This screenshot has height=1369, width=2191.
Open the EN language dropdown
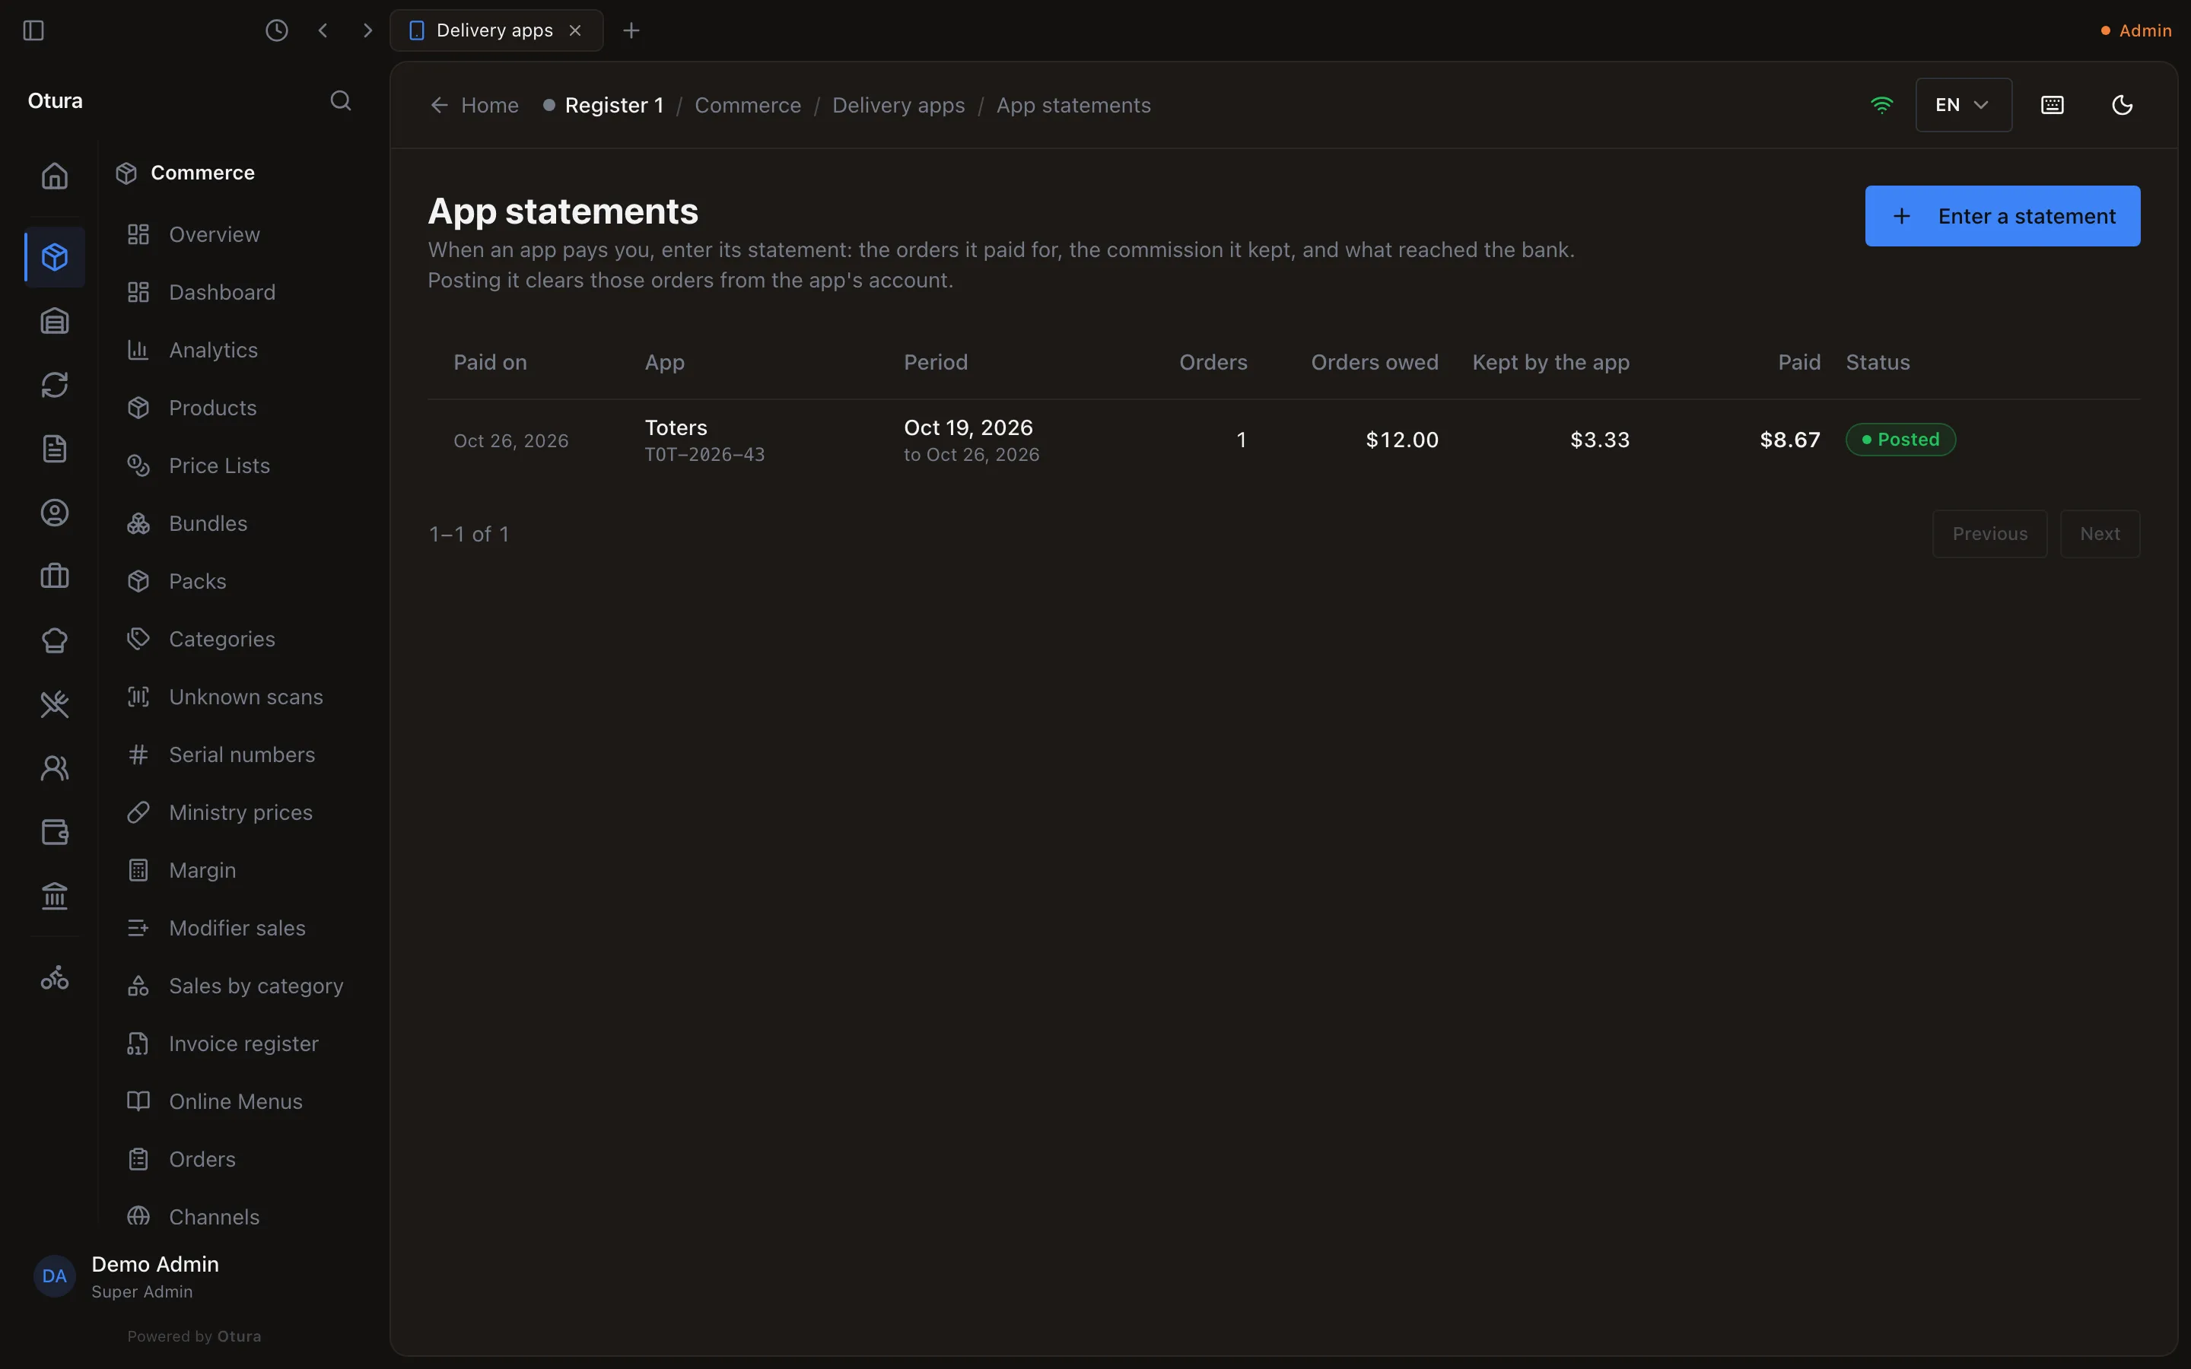[x=1963, y=105]
